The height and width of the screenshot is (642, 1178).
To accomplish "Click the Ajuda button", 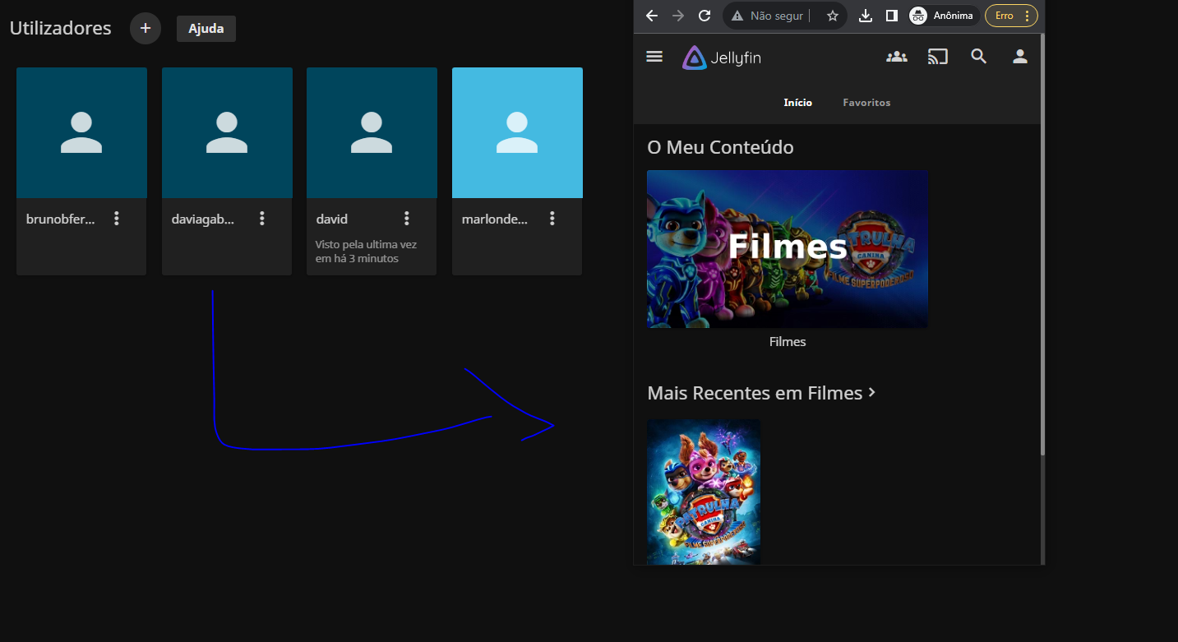I will [x=206, y=29].
